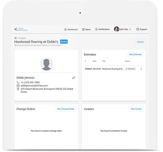
Task: Click the breadcrumb home grid icon
Action: (x=15, y=38)
